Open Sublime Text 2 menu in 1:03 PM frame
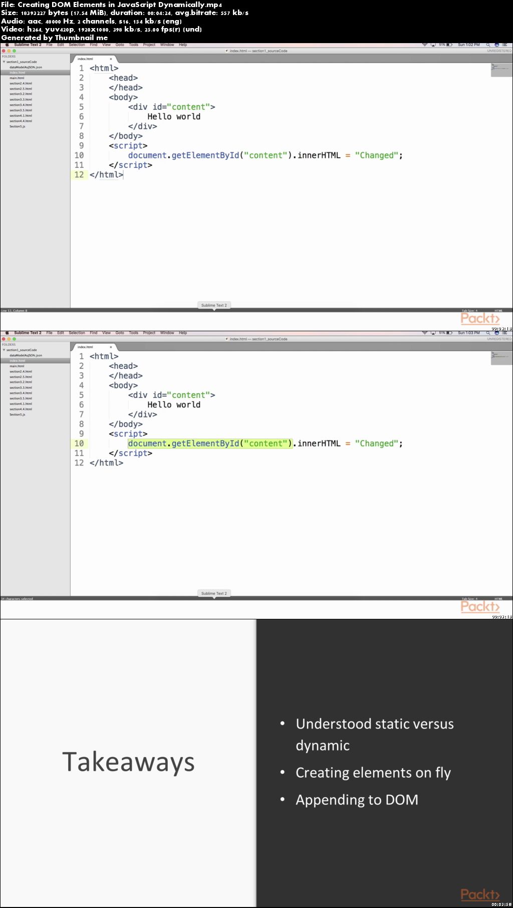 [28, 333]
